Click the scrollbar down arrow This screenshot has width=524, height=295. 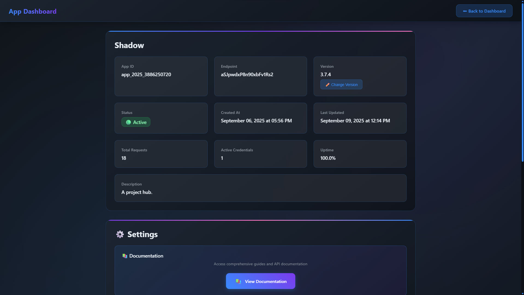point(522,293)
